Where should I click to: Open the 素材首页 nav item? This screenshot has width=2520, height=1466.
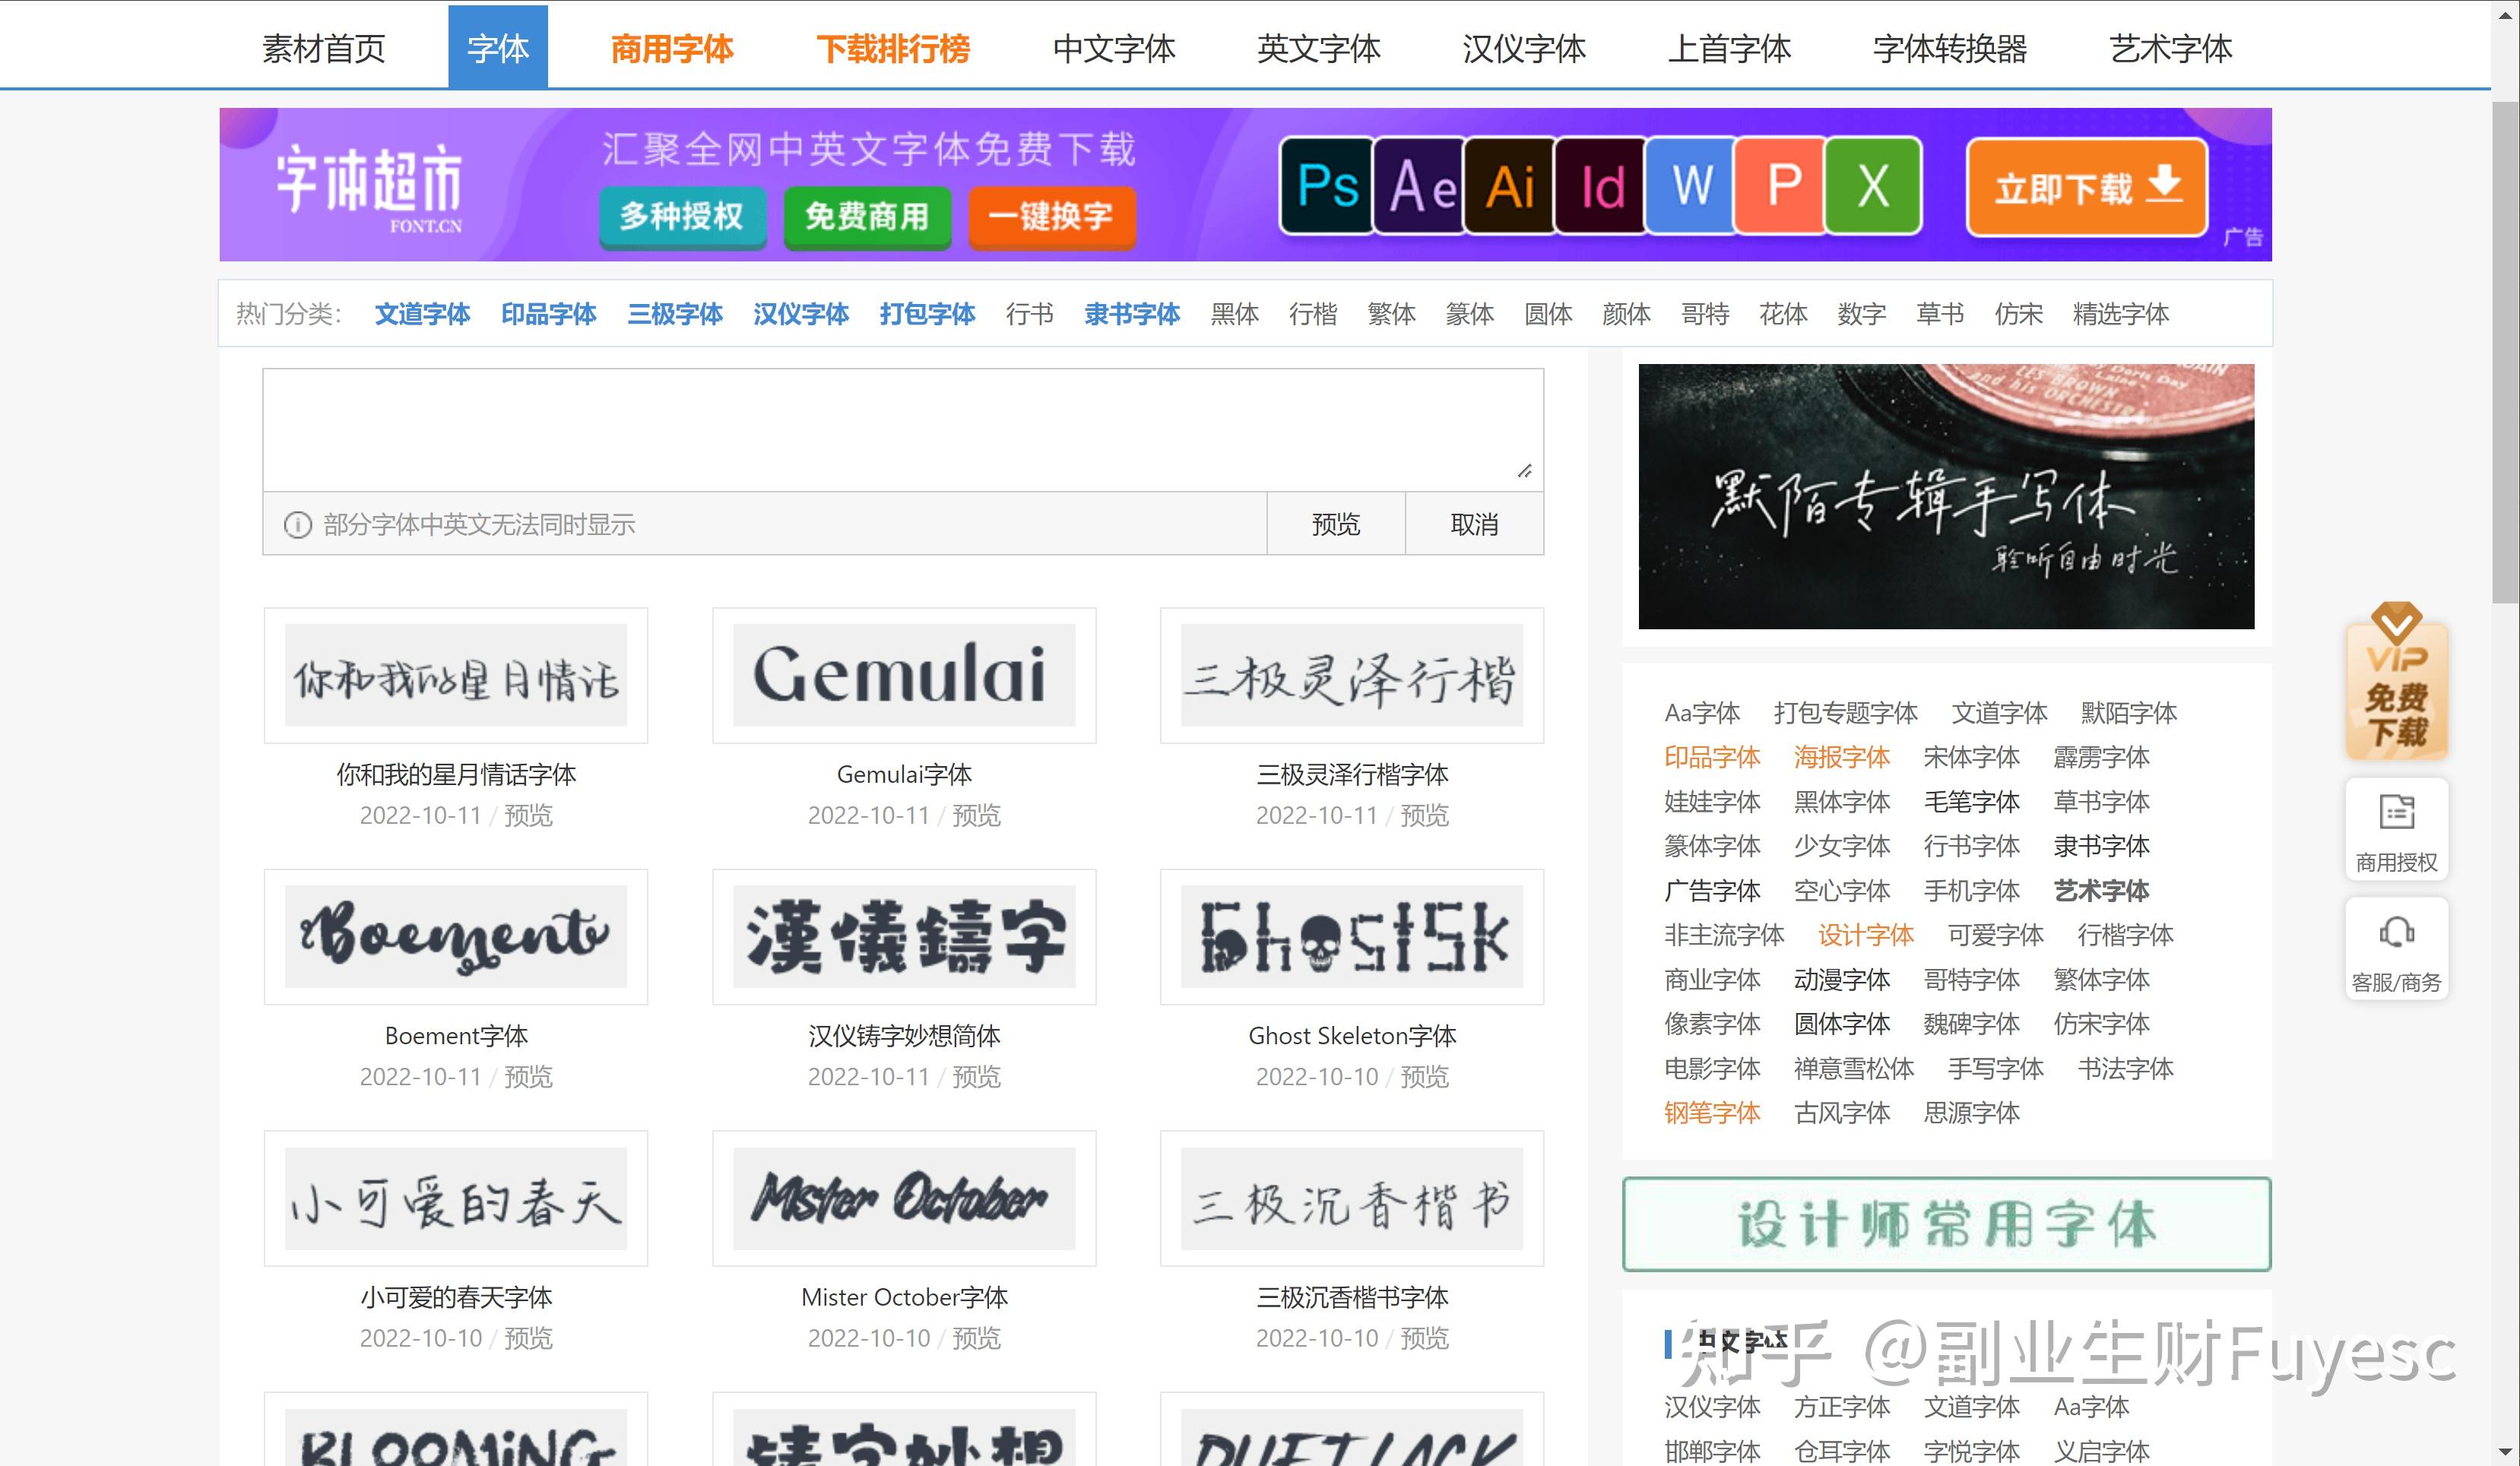(x=323, y=48)
